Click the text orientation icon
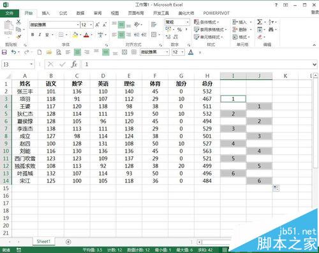The height and width of the screenshot is (253, 319). [x=137, y=25]
